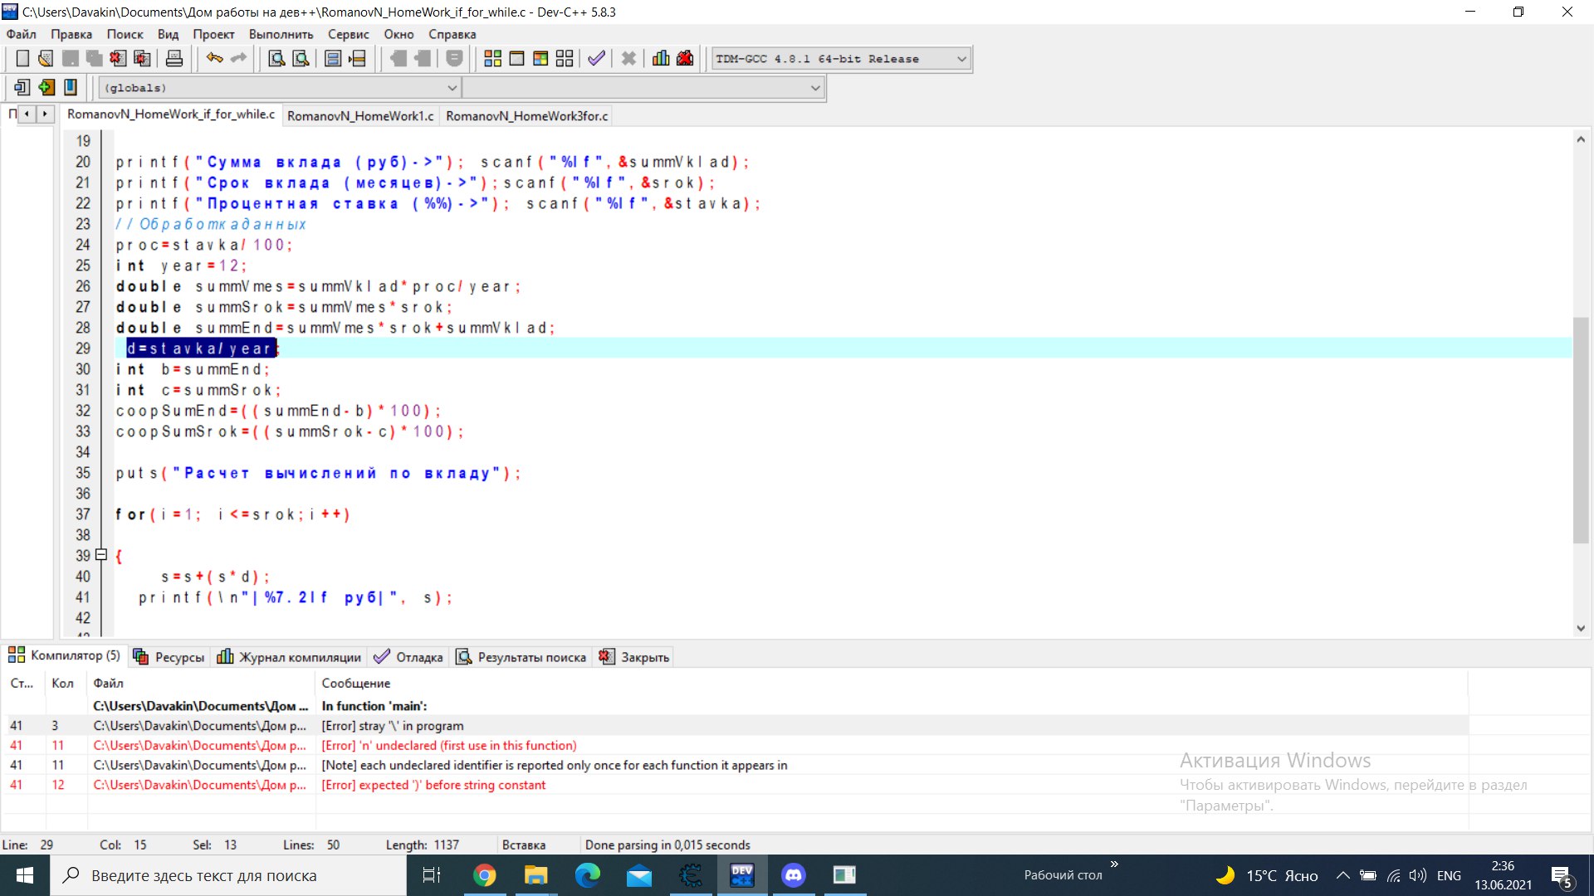Click the New file toolbar icon
This screenshot has width=1594, height=896.
coord(22,59)
